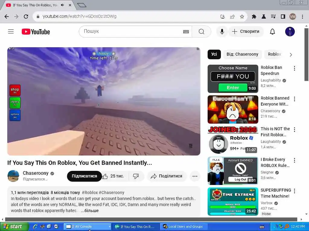Open 'I Broke Every ROBLOX Rule...' title
This screenshot has width=309, height=231.
point(275,162)
